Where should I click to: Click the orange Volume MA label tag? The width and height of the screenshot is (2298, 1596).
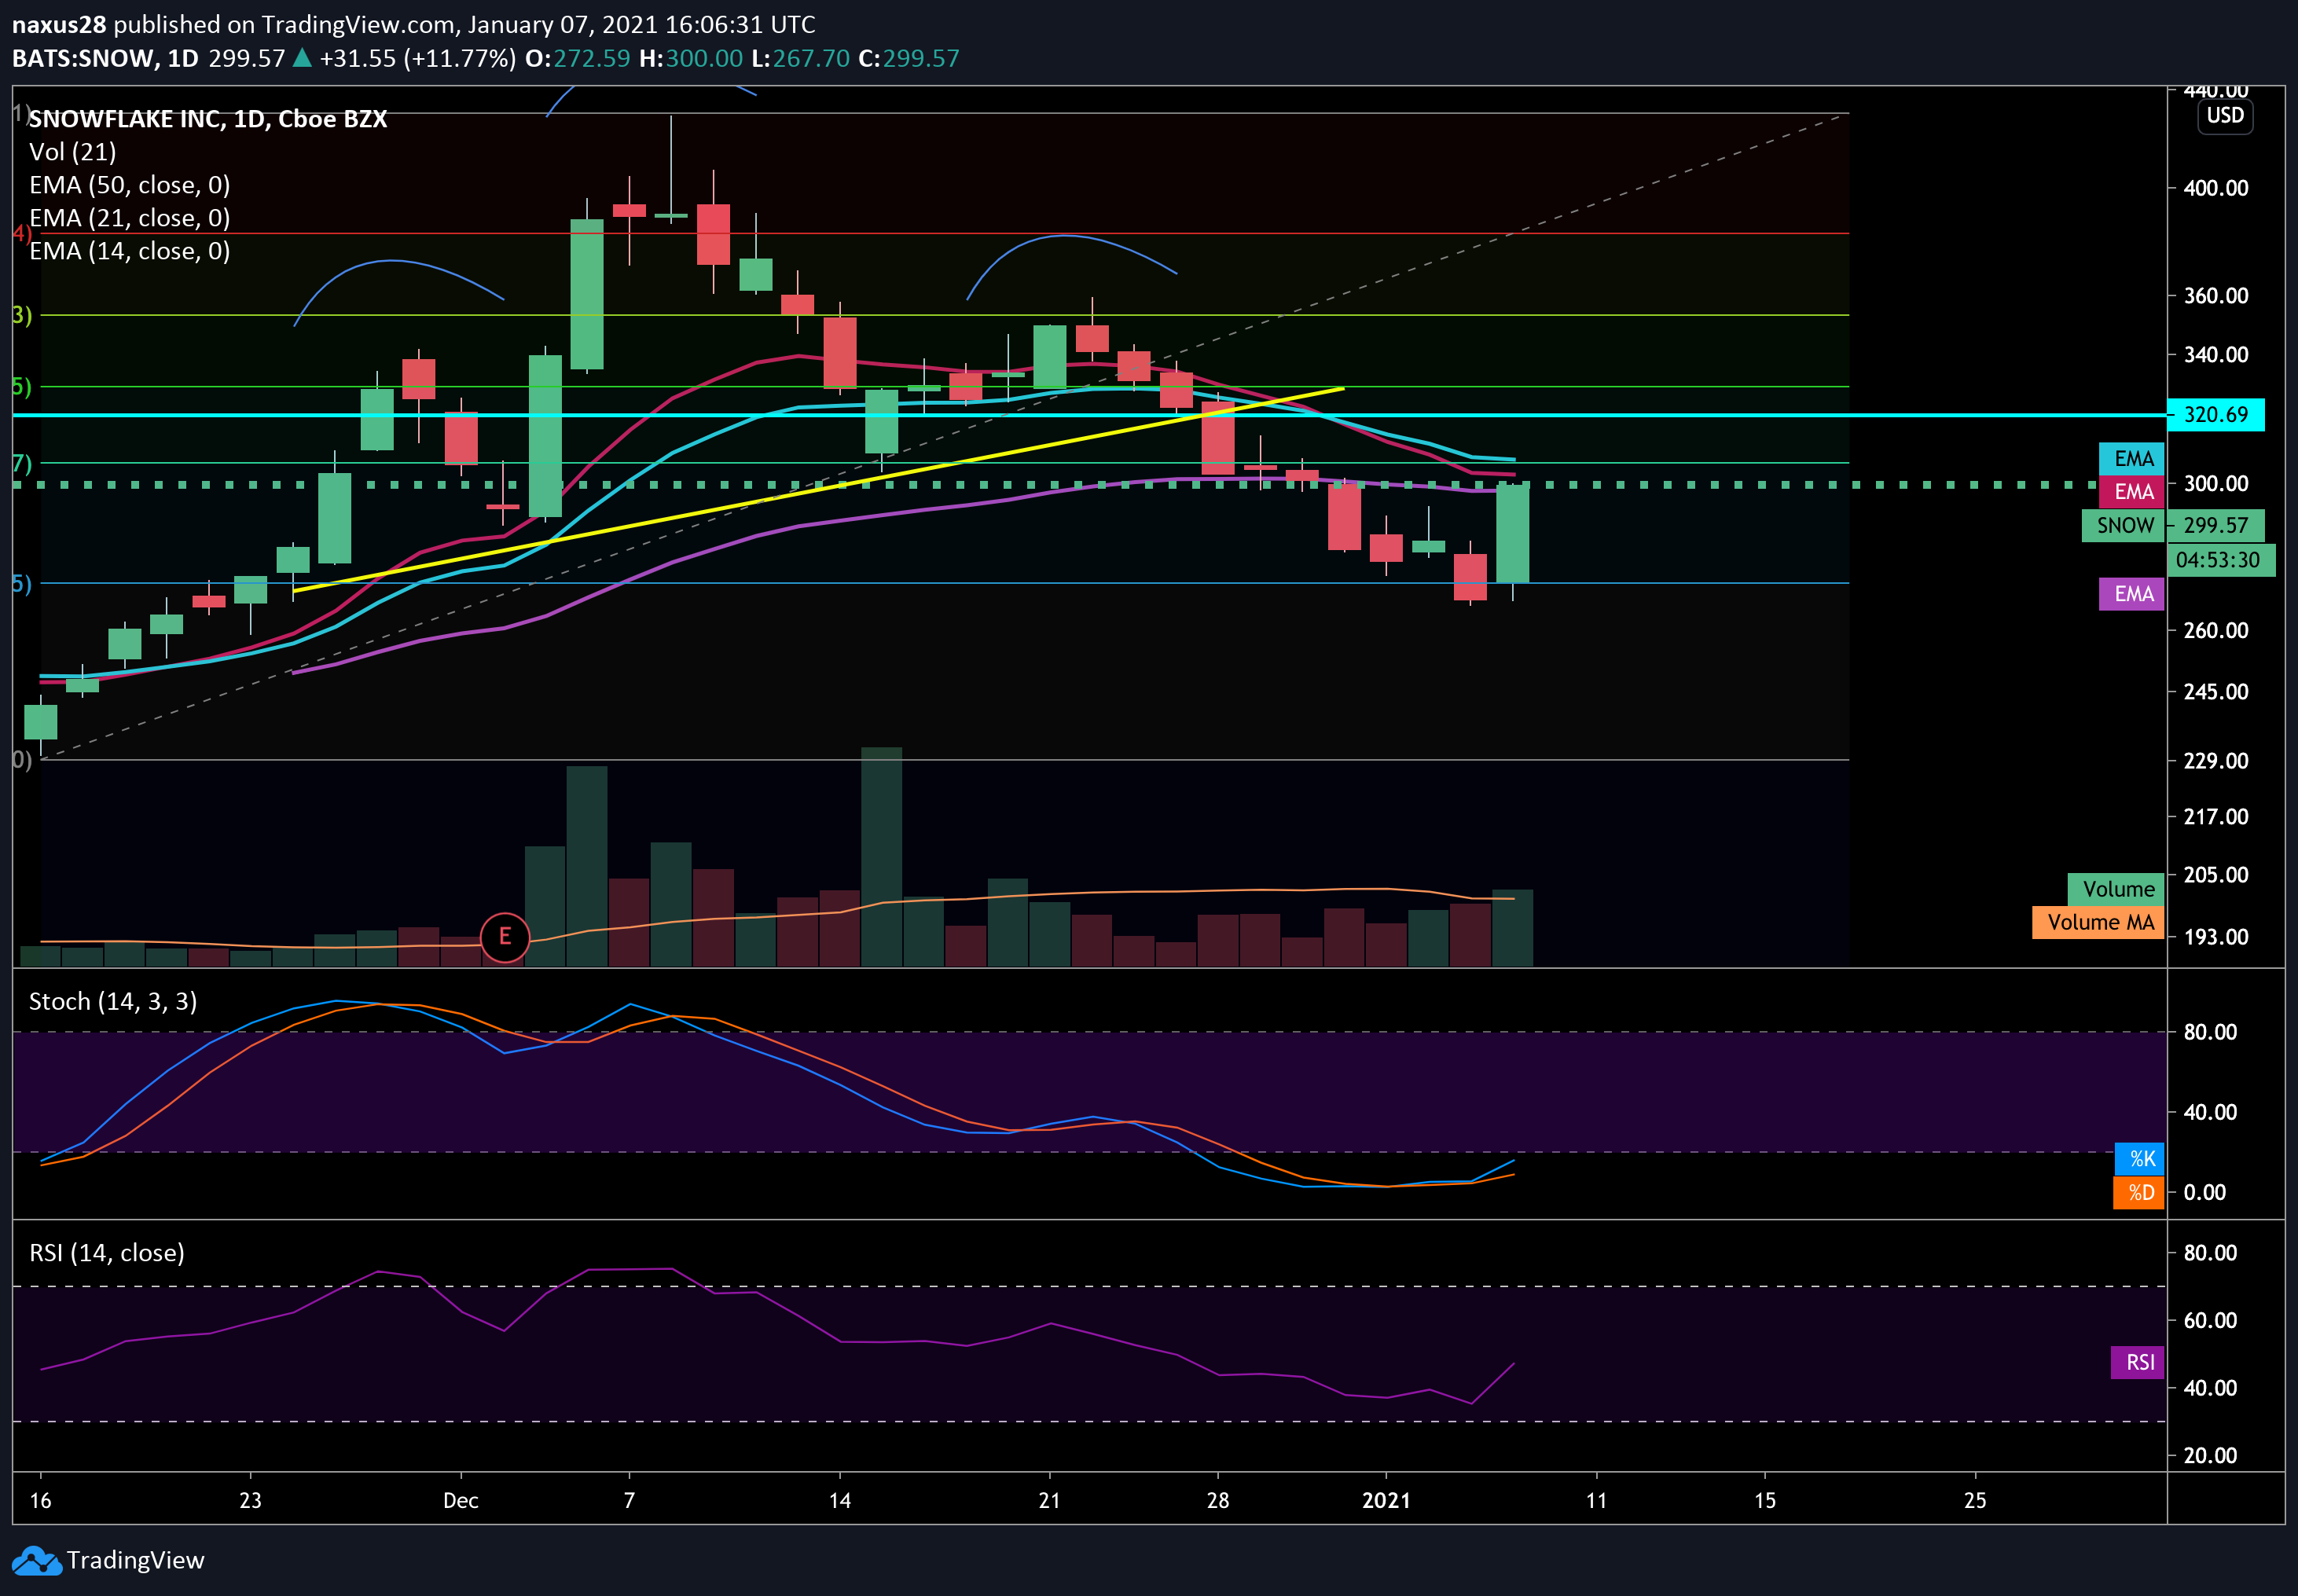tap(2099, 922)
